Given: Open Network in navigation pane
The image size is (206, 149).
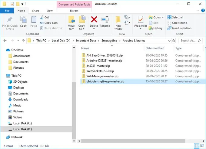Looking at the screenshot, I should click(x=17, y=137).
